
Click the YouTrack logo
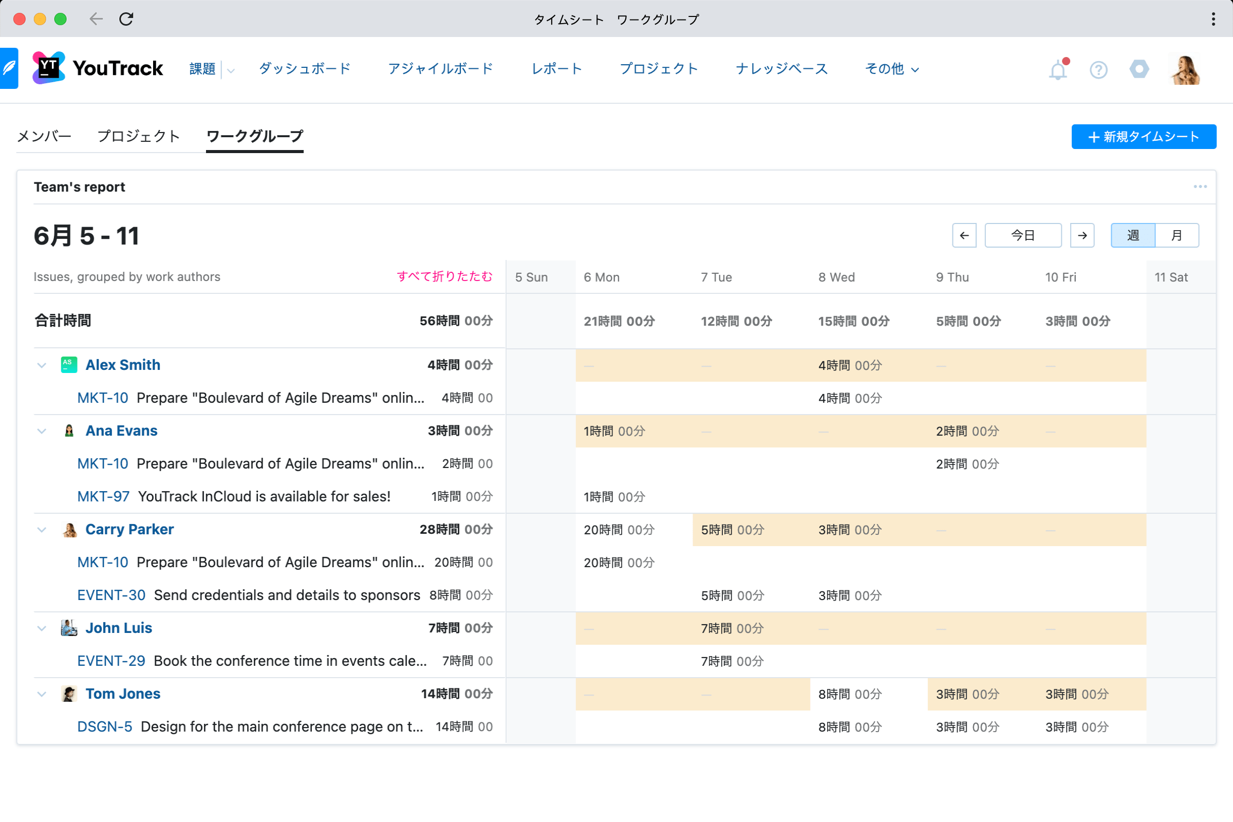pos(98,68)
